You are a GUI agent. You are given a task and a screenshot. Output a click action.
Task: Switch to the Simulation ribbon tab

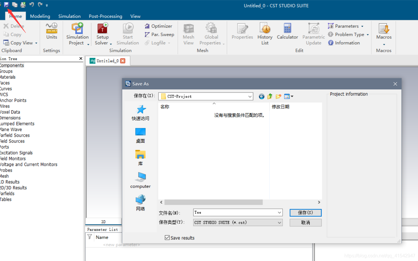pos(69,16)
